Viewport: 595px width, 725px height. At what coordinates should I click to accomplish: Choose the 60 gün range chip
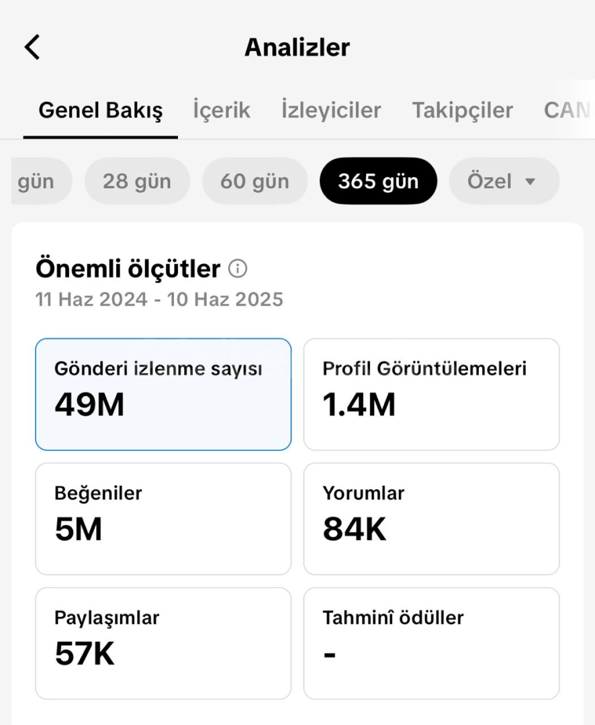pyautogui.click(x=255, y=181)
